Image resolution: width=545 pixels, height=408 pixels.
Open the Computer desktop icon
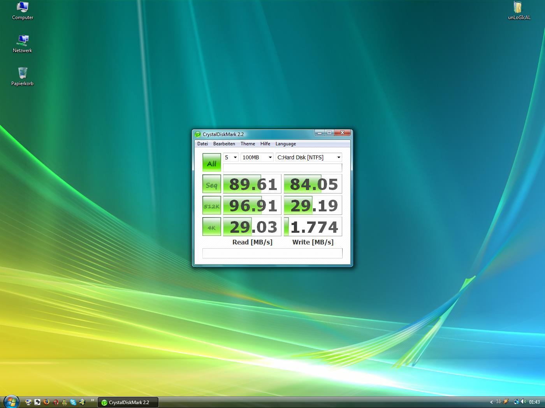click(x=23, y=11)
